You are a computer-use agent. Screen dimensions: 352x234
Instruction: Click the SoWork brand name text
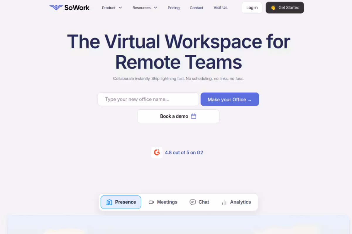pos(77,8)
